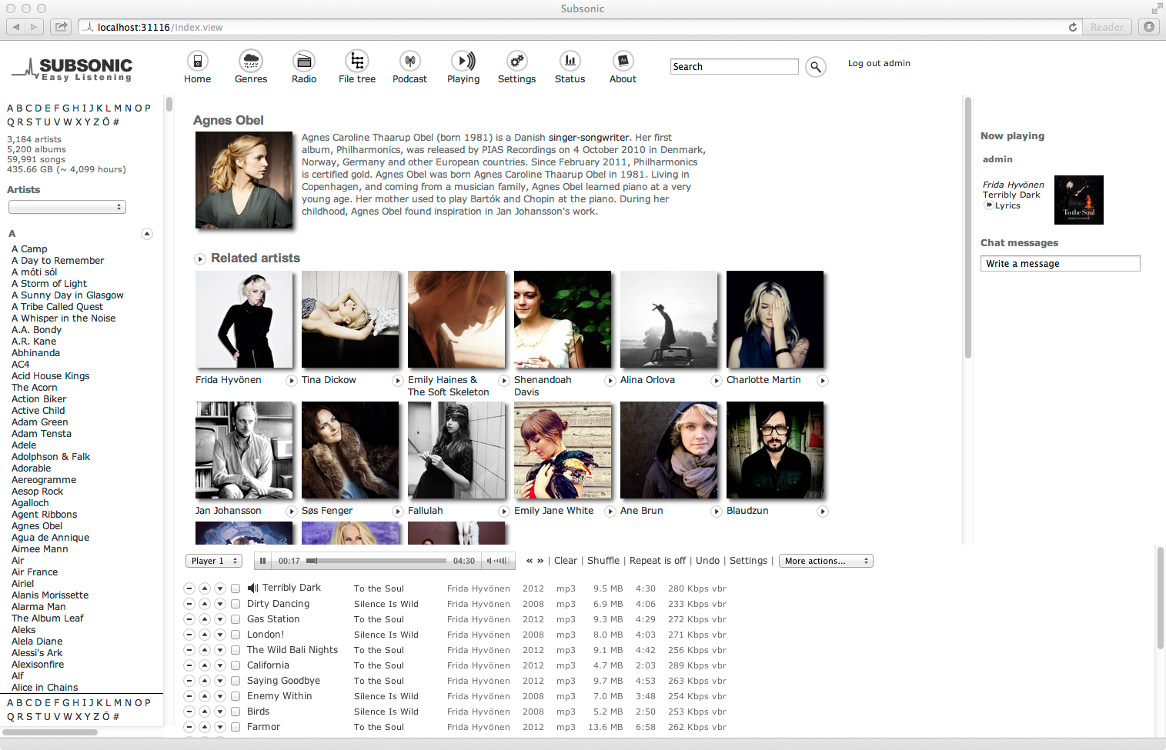Image resolution: width=1166 pixels, height=750 pixels.
Task: Open the About icon
Action: (x=623, y=61)
